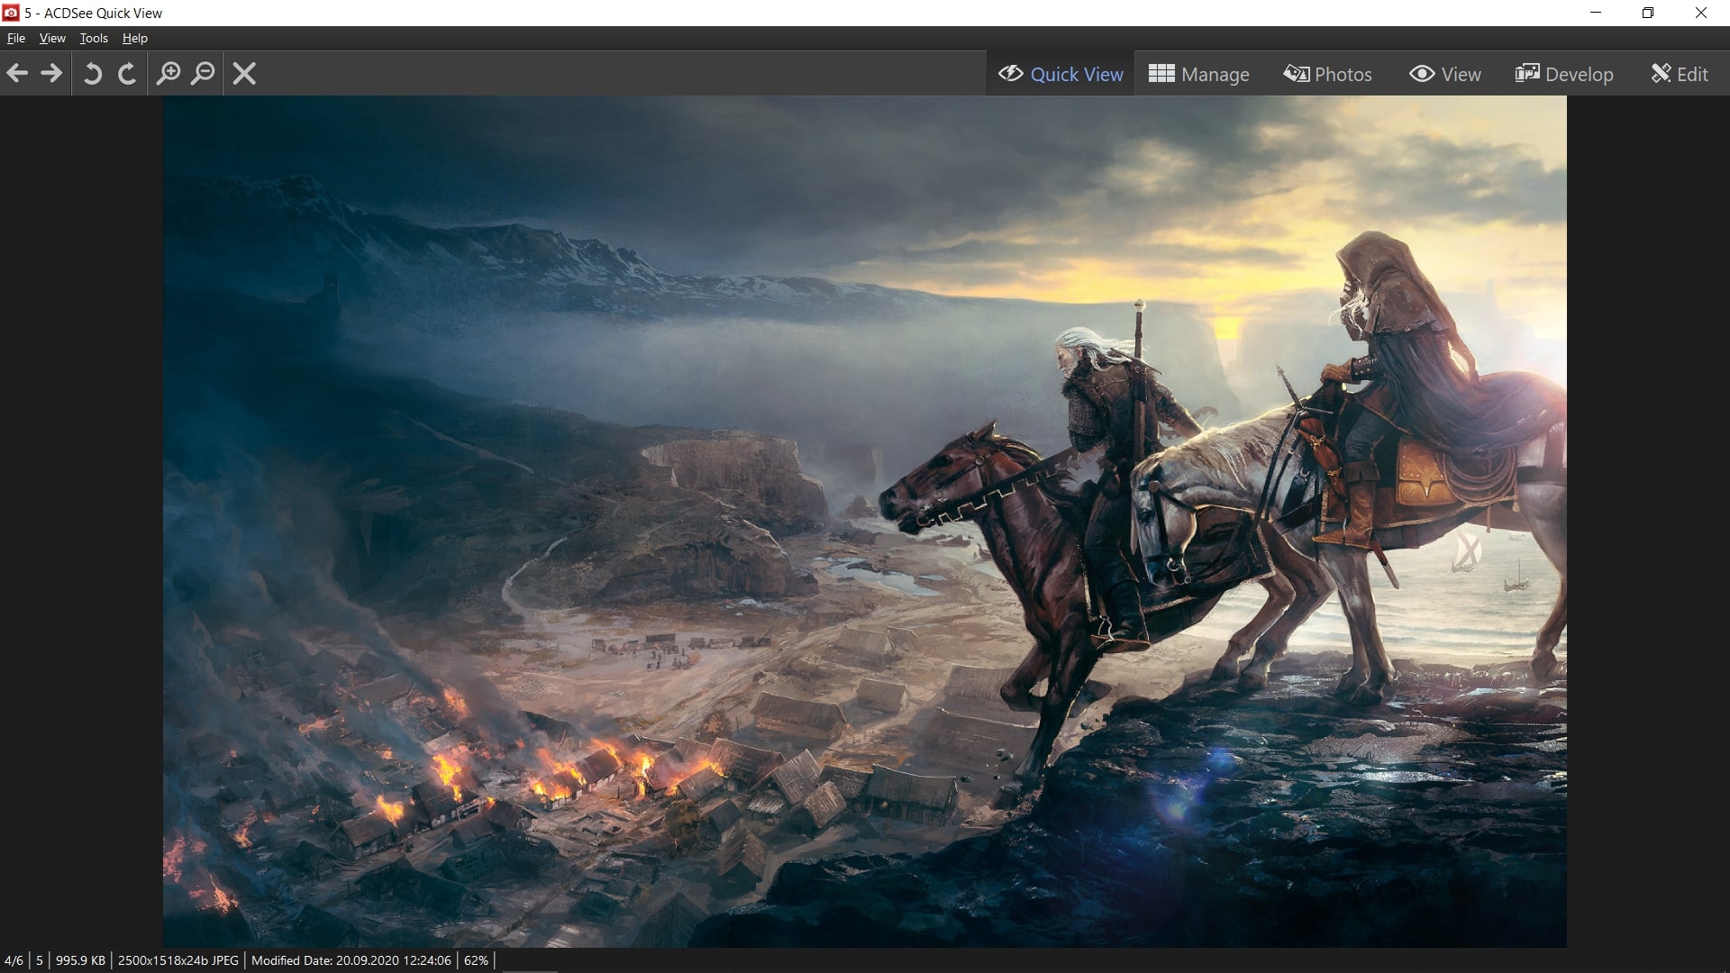Image resolution: width=1730 pixels, height=973 pixels.
Task: Minimize the ACDSee Quick View window
Action: (1597, 13)
